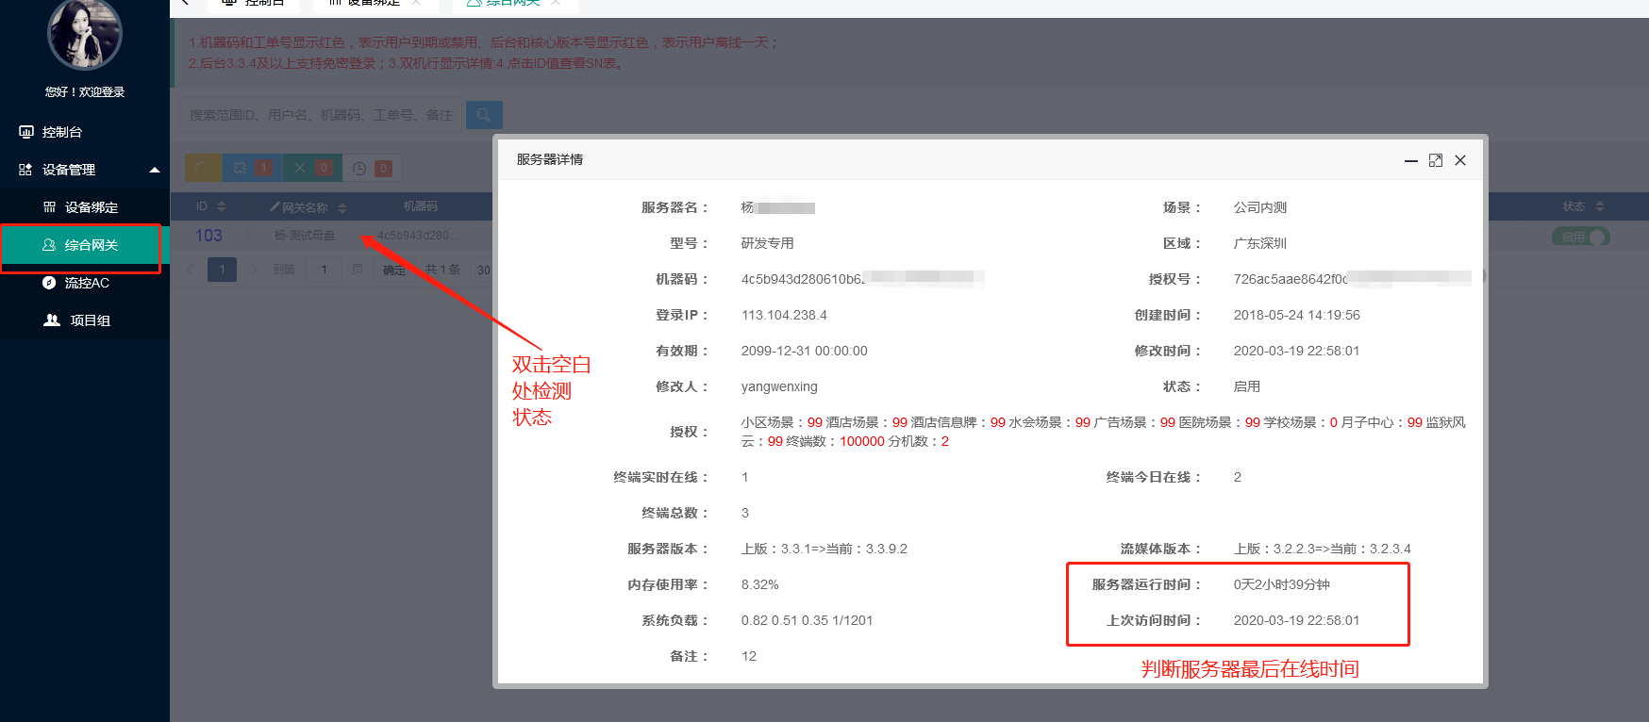Click ID link 103 in table

[208, 236]
